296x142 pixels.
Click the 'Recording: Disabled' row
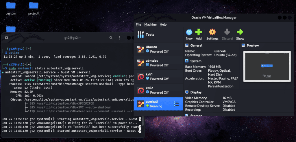[x=210, y=110]
